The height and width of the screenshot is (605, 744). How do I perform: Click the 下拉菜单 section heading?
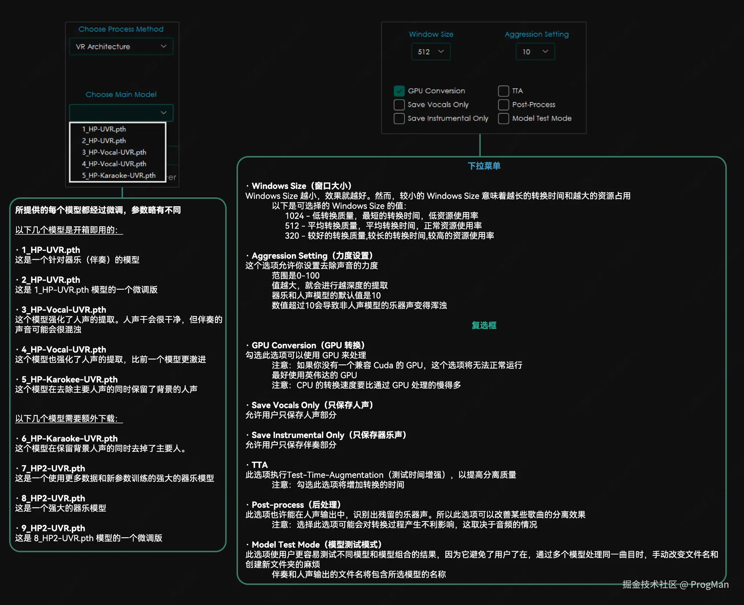[484, 166]
